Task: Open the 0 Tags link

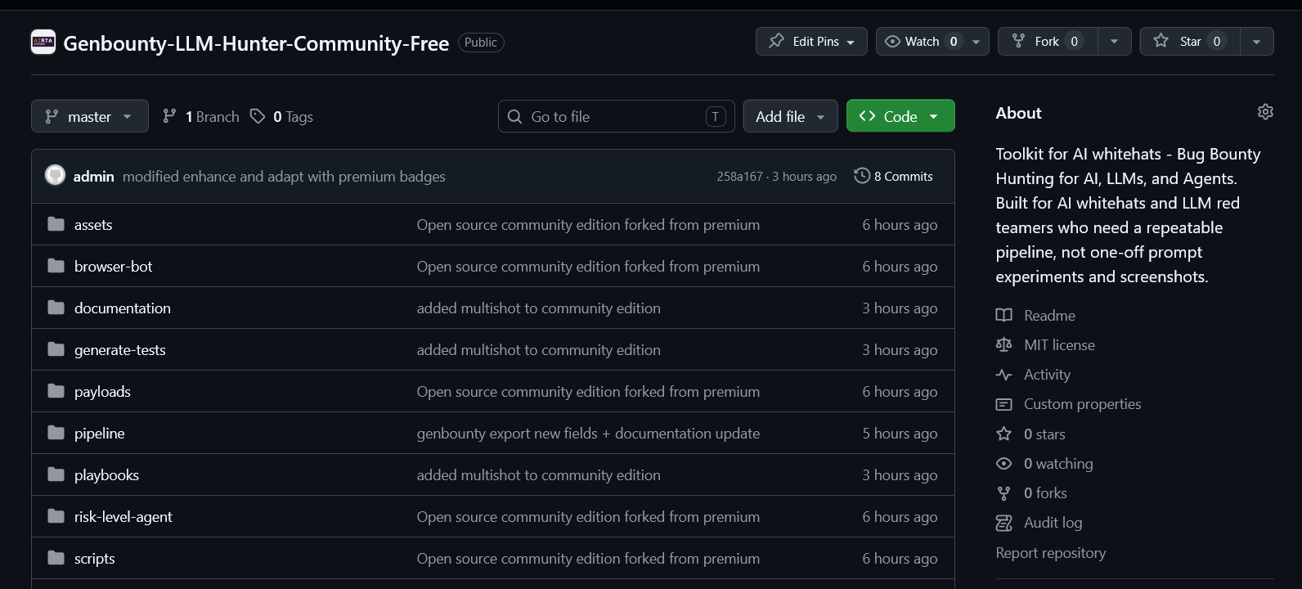Action: (282, 116)
